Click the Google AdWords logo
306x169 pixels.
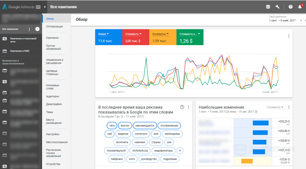[21, 7]
